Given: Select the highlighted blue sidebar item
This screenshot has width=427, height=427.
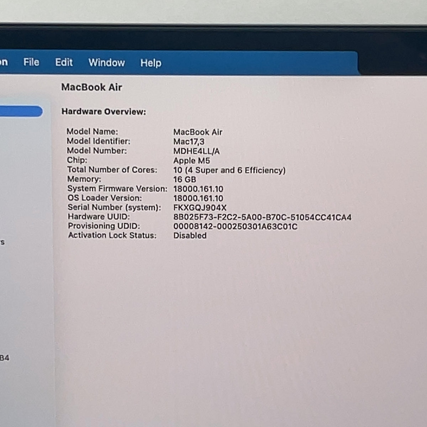Looking at the screenshot, I should click(x=21, y=111).
